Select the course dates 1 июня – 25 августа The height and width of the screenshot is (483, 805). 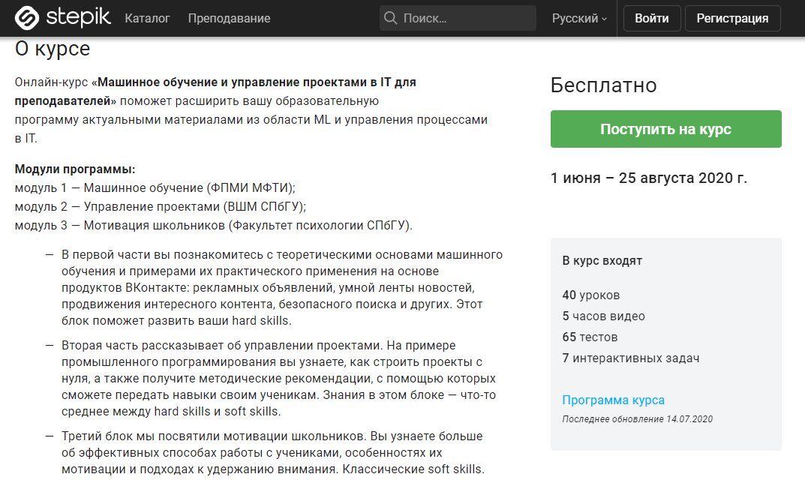[x=649, y=178]
